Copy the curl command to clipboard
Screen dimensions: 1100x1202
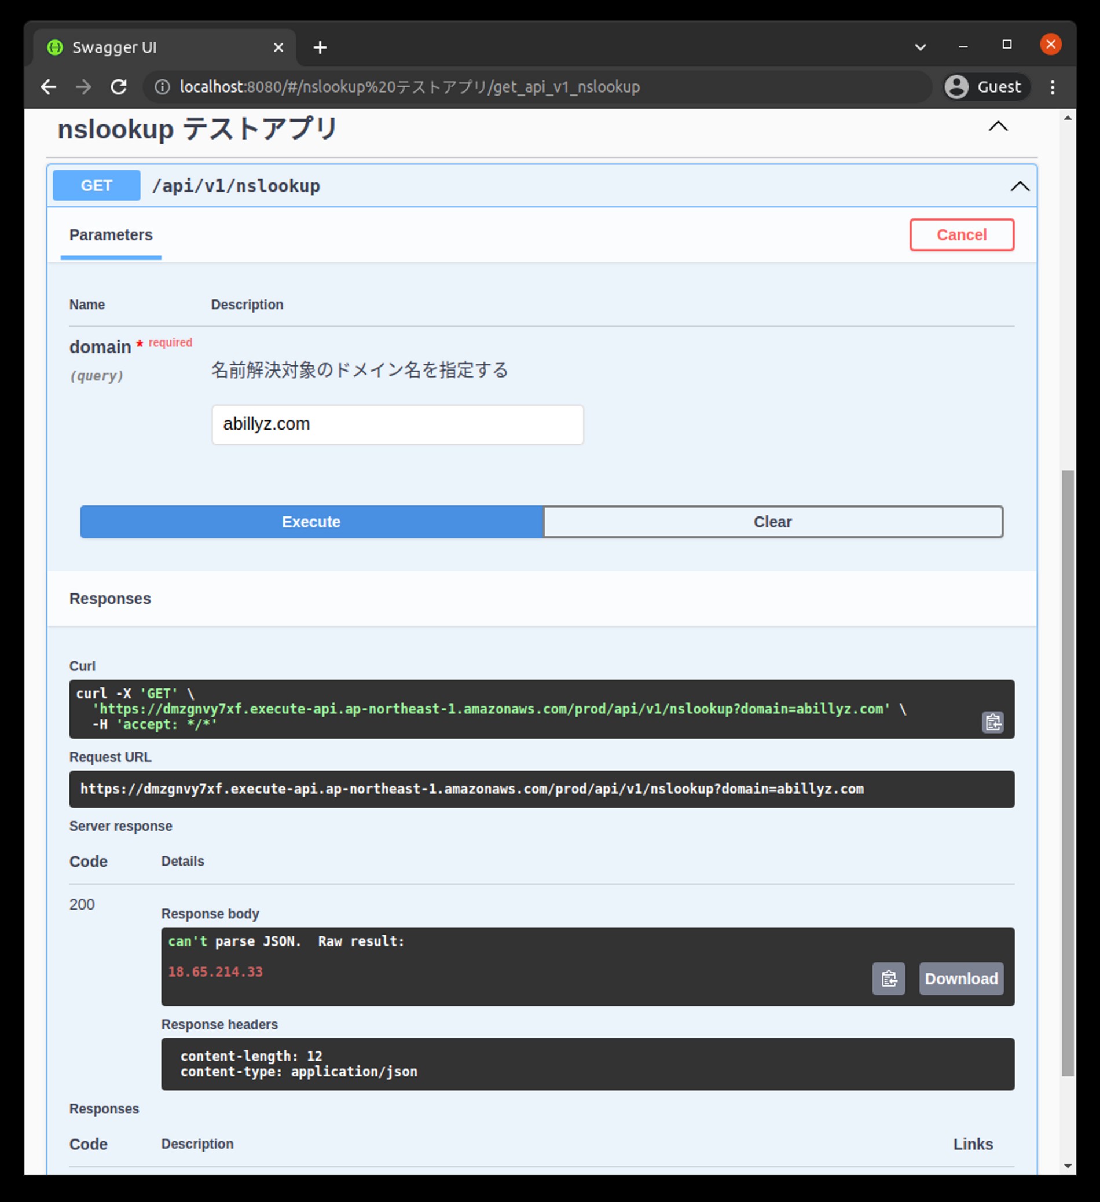[x=992, y=722]
